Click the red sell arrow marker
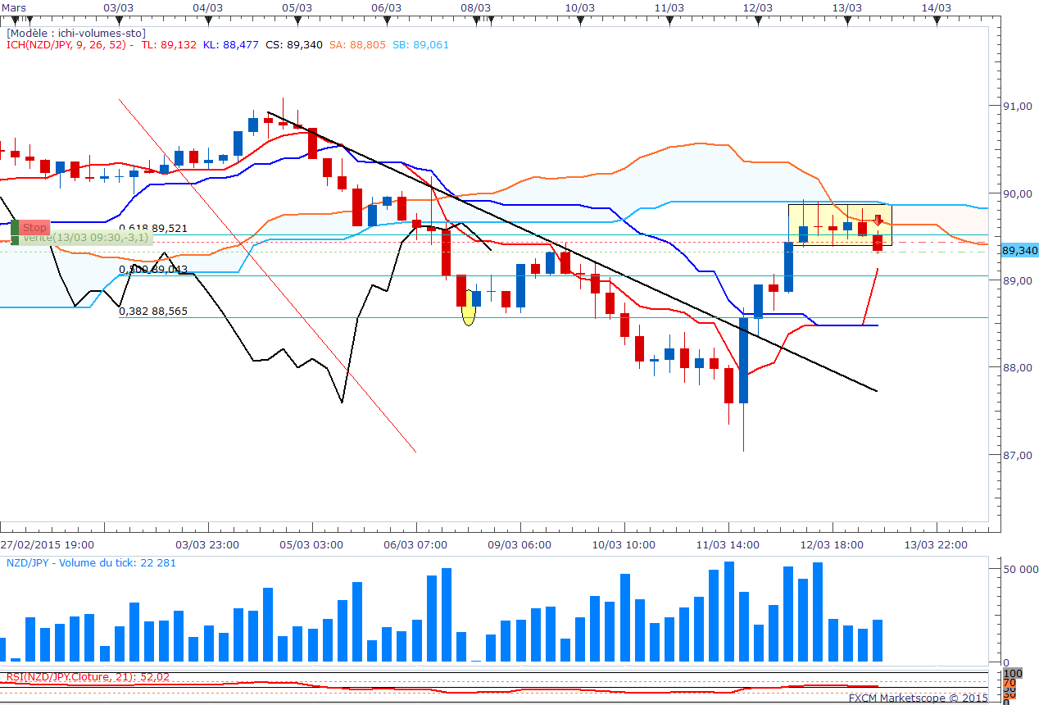Image resolution: width=1048 pixels, height=705 pixels. click(x=878, y=221)
